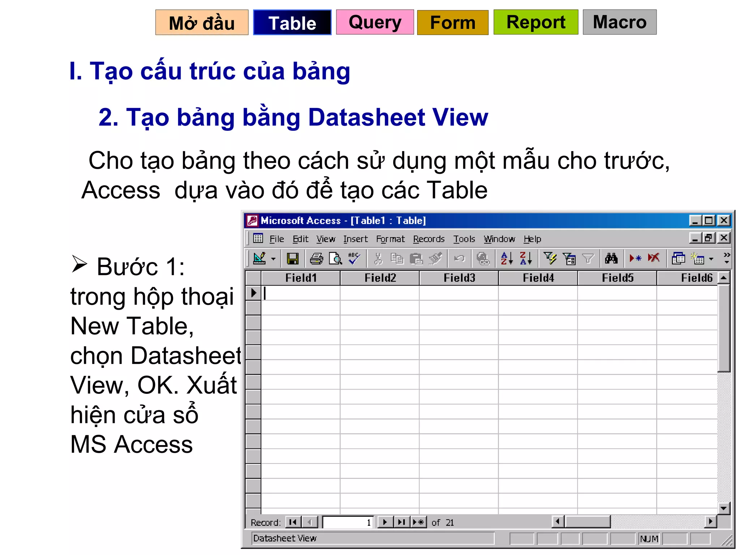
Task: Click the vertical scrollbar down arrow
Action: [x=724, y=508]
